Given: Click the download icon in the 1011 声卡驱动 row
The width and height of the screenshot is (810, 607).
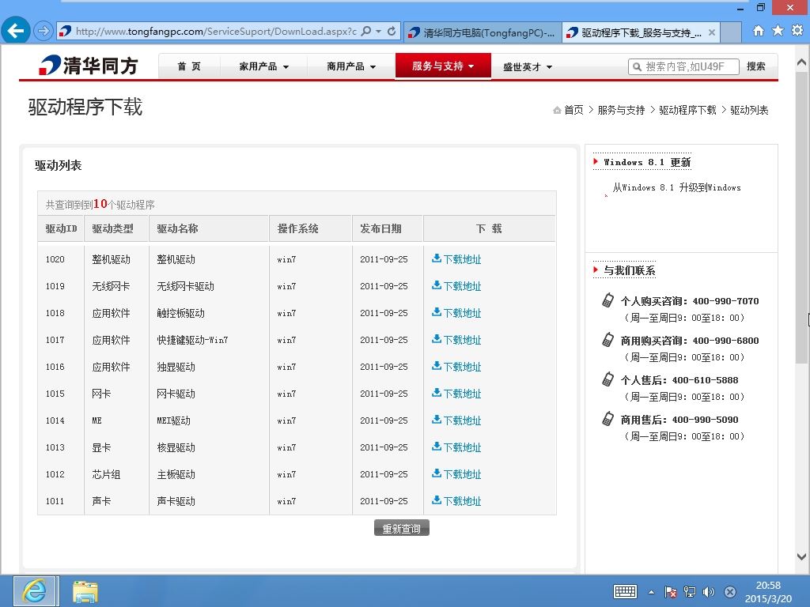Looking at the screenshot, I should (x=437, y=500).
